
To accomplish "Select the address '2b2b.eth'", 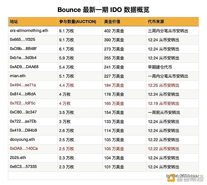I will tap(18, 158).
